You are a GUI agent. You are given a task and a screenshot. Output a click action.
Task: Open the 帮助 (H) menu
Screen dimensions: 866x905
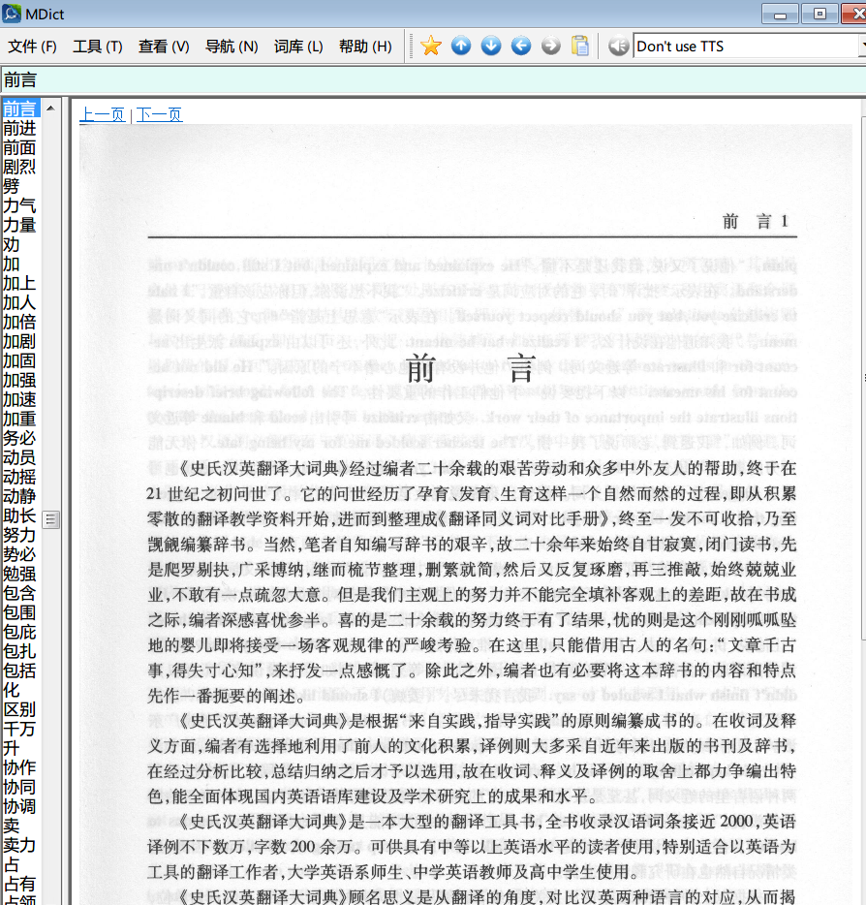click(x=365, y=47)
